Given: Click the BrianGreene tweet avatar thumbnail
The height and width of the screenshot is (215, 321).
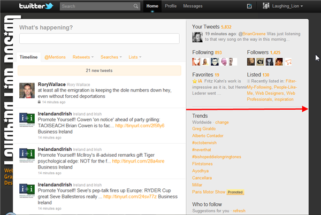Looking at the screenshot, I should 196,37.
